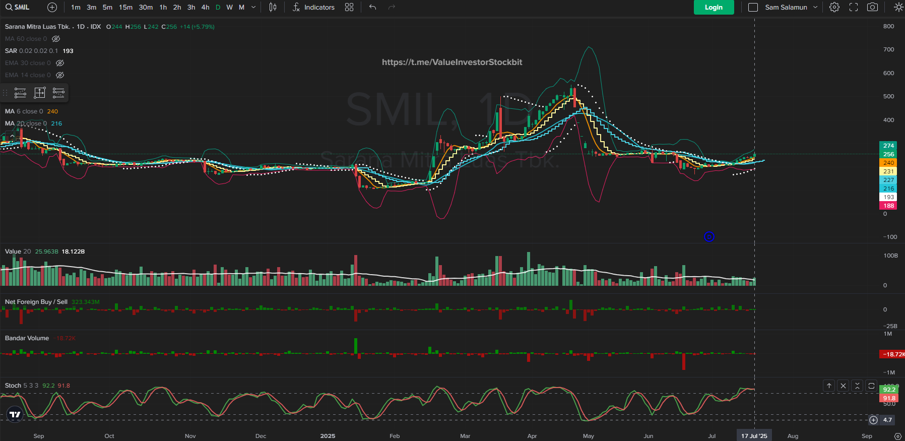Move the Stoch pane up
The height and width of the screenshot is (441, 905).
[x=829, y=386]
